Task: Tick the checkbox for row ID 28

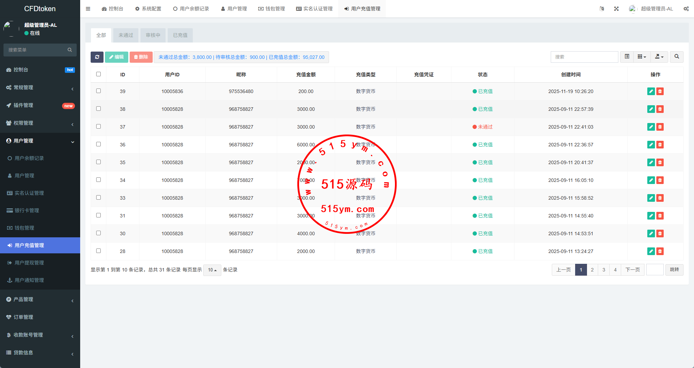Action: (x=98, y=251)
